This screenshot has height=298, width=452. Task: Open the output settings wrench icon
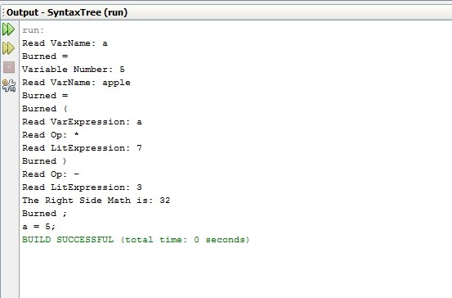[9, 85]
